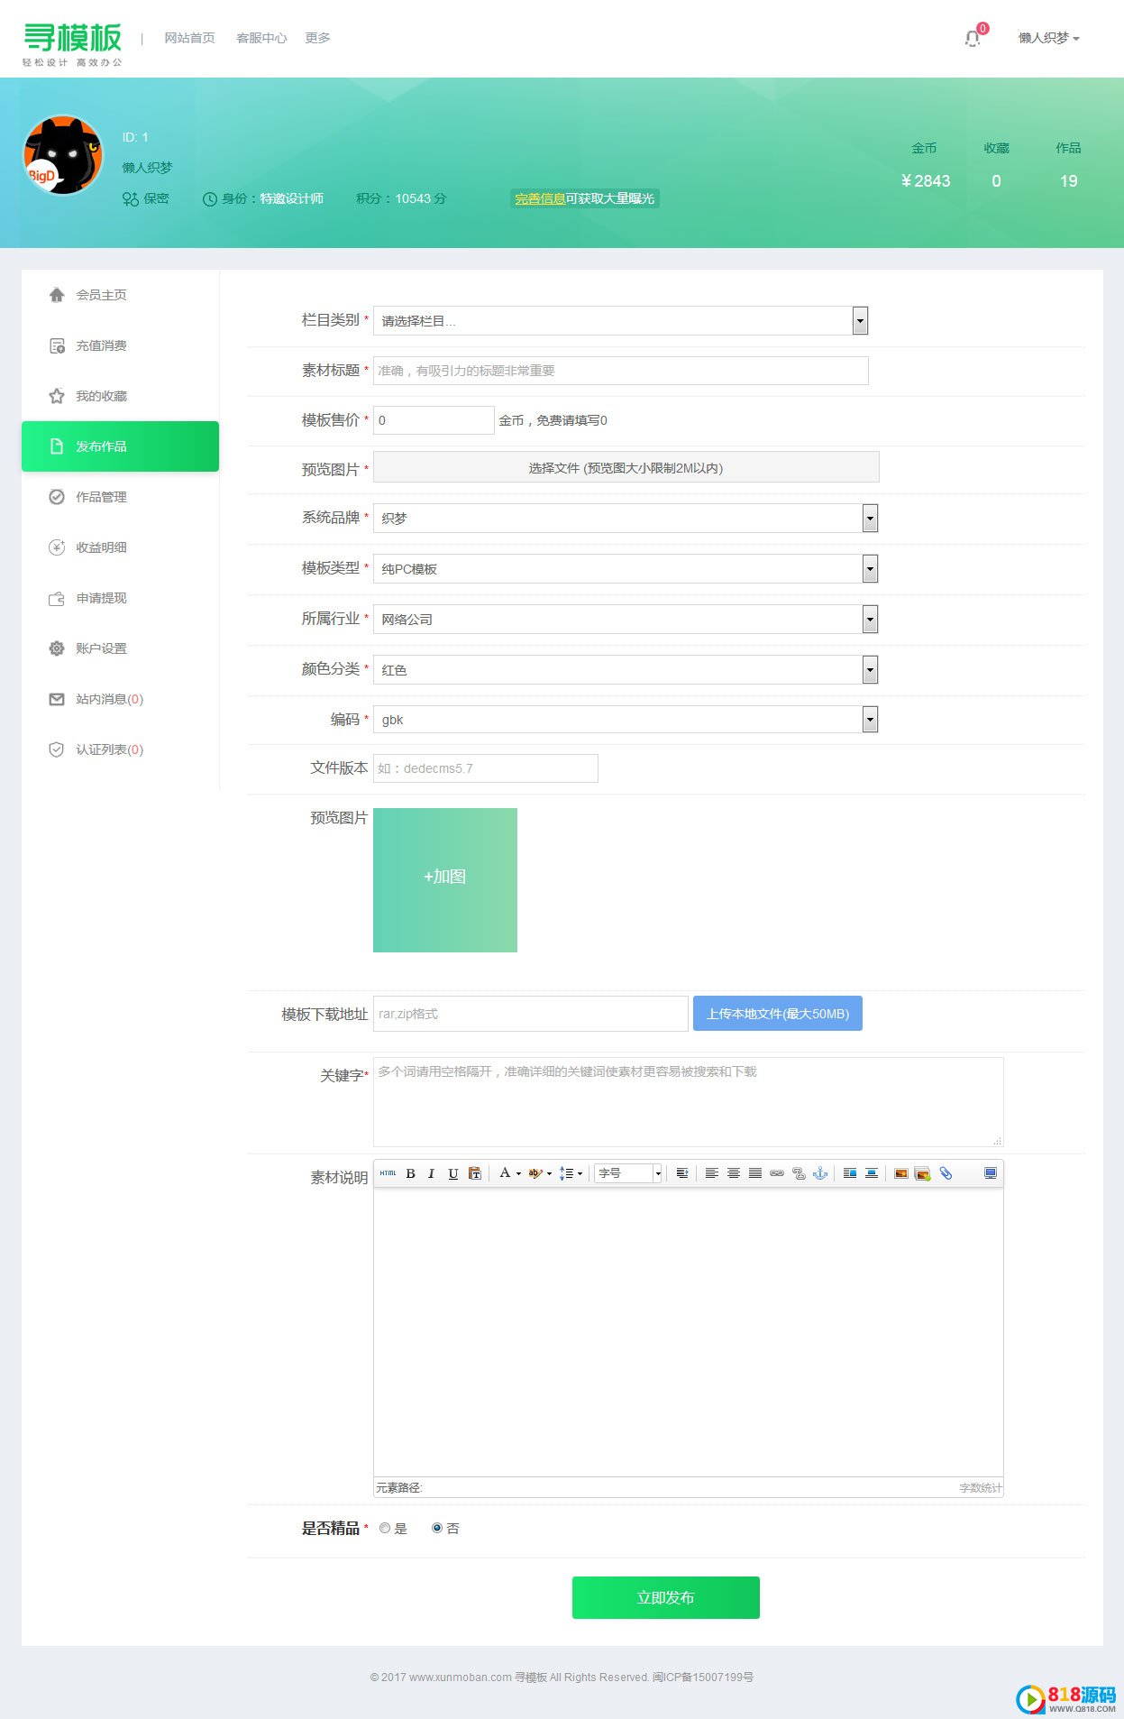1124x1719 pixels.
Task: Set image float left in editor
Action: point(849,1173)
